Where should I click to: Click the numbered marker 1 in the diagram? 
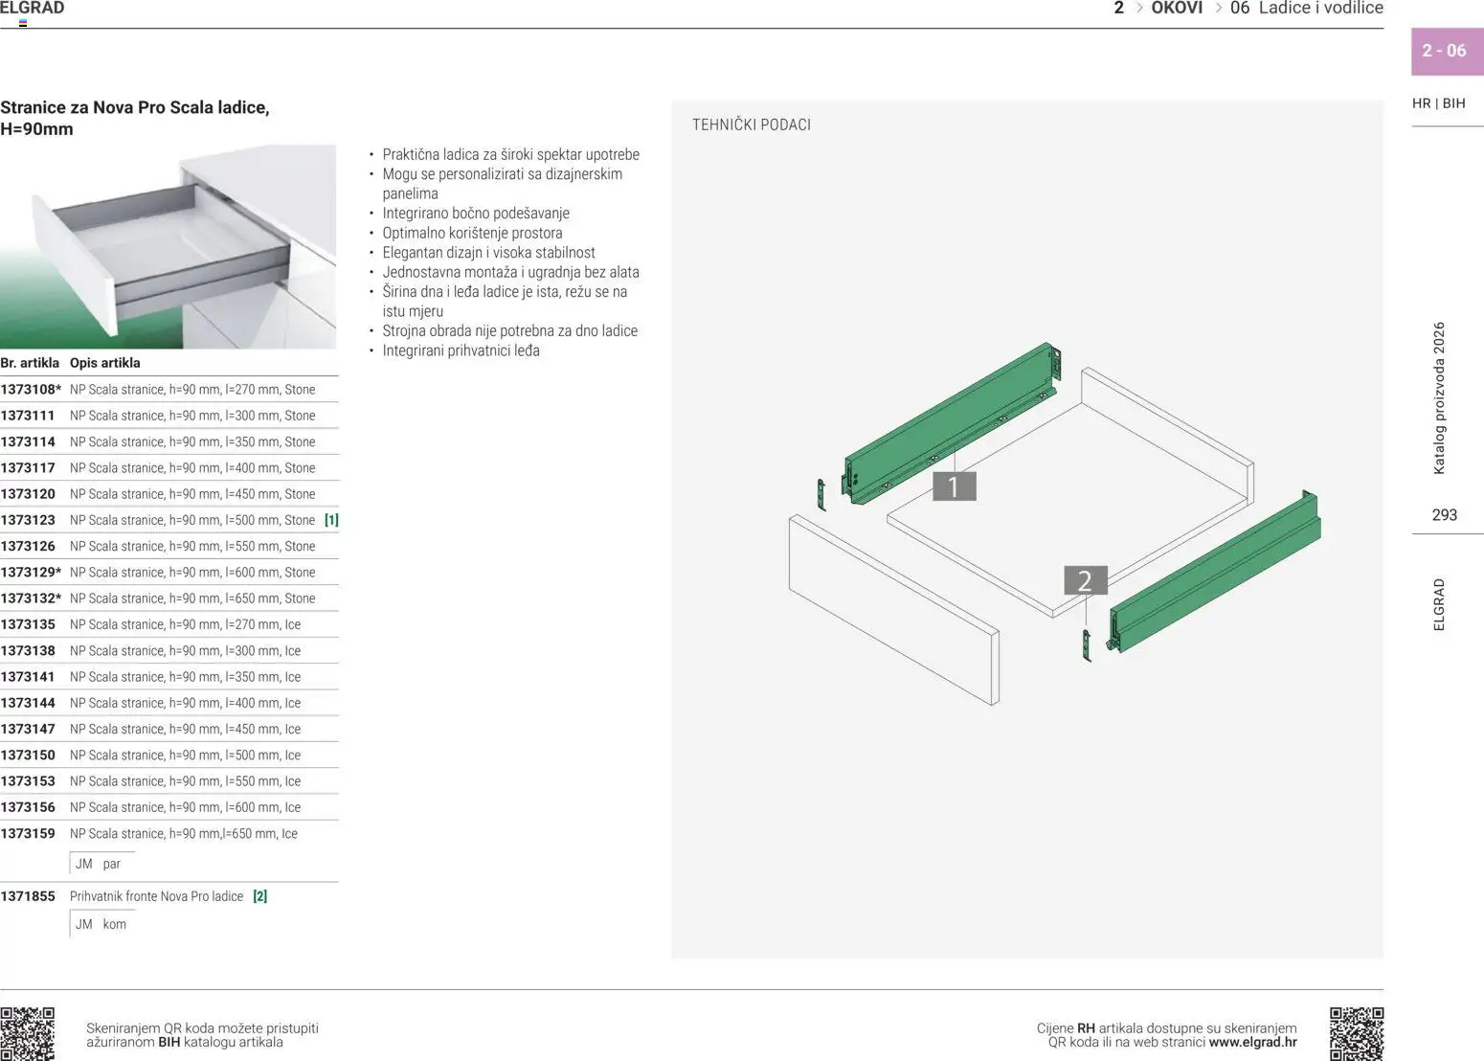[954, 486]
